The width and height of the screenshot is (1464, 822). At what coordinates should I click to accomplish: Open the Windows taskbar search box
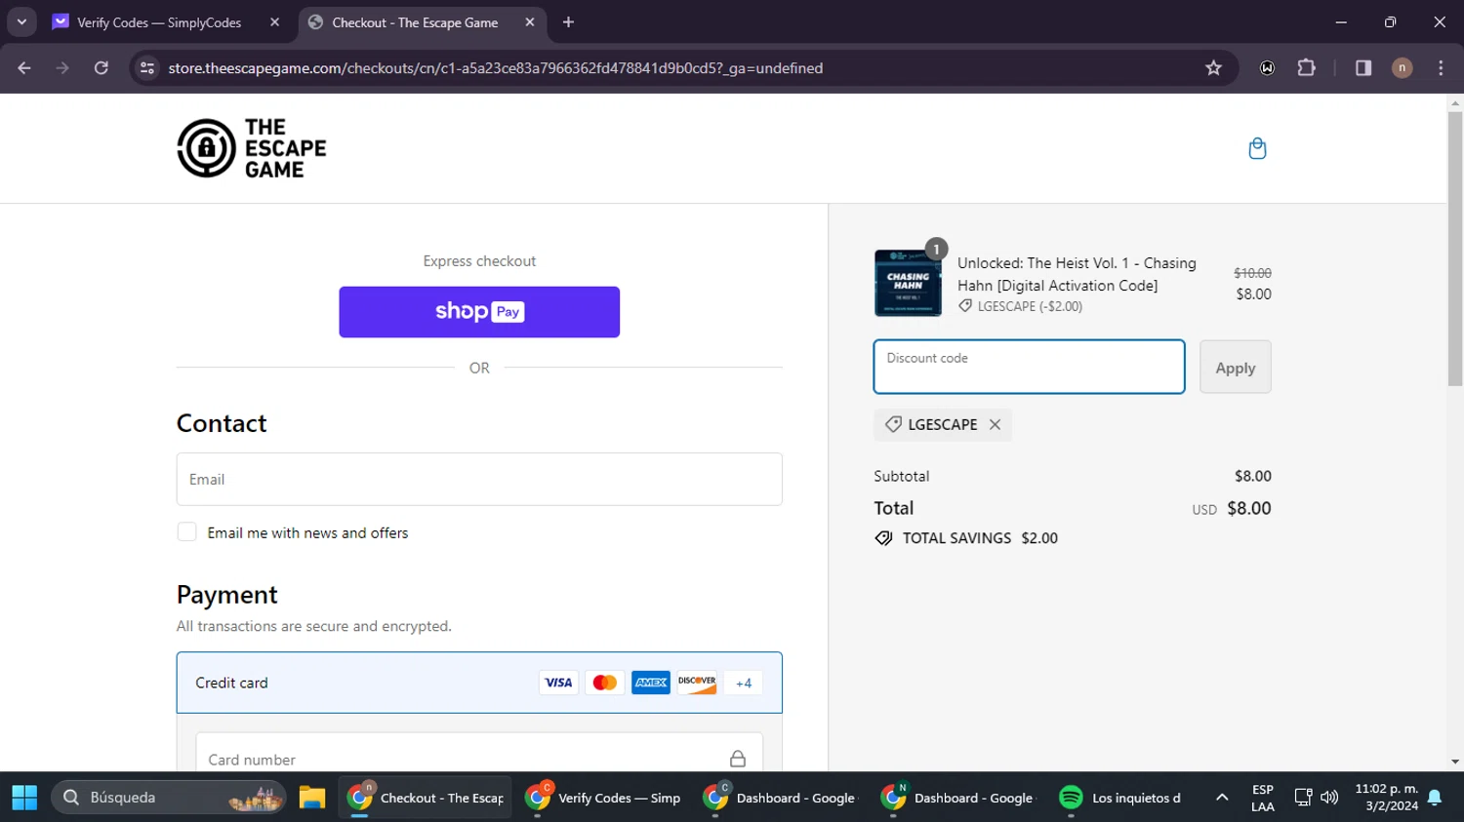168,798
